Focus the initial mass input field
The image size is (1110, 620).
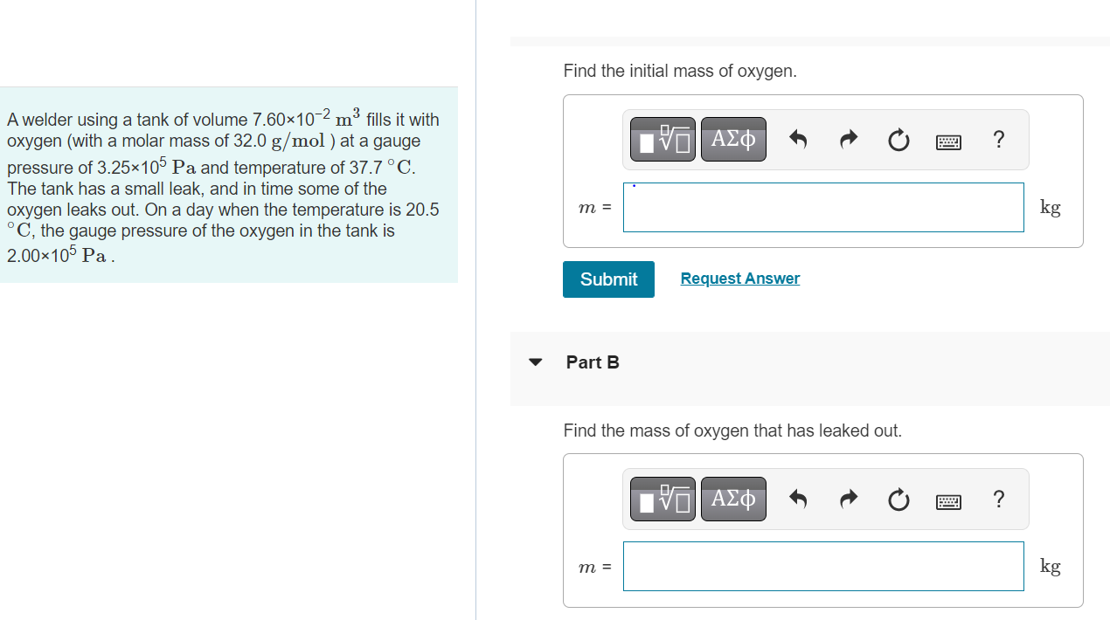click(823, 207)
